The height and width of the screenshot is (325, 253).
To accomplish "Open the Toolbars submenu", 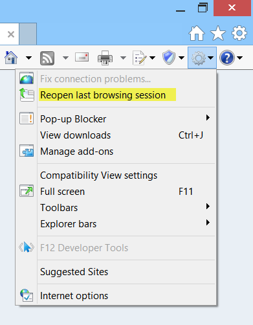I will click(116, 208).
